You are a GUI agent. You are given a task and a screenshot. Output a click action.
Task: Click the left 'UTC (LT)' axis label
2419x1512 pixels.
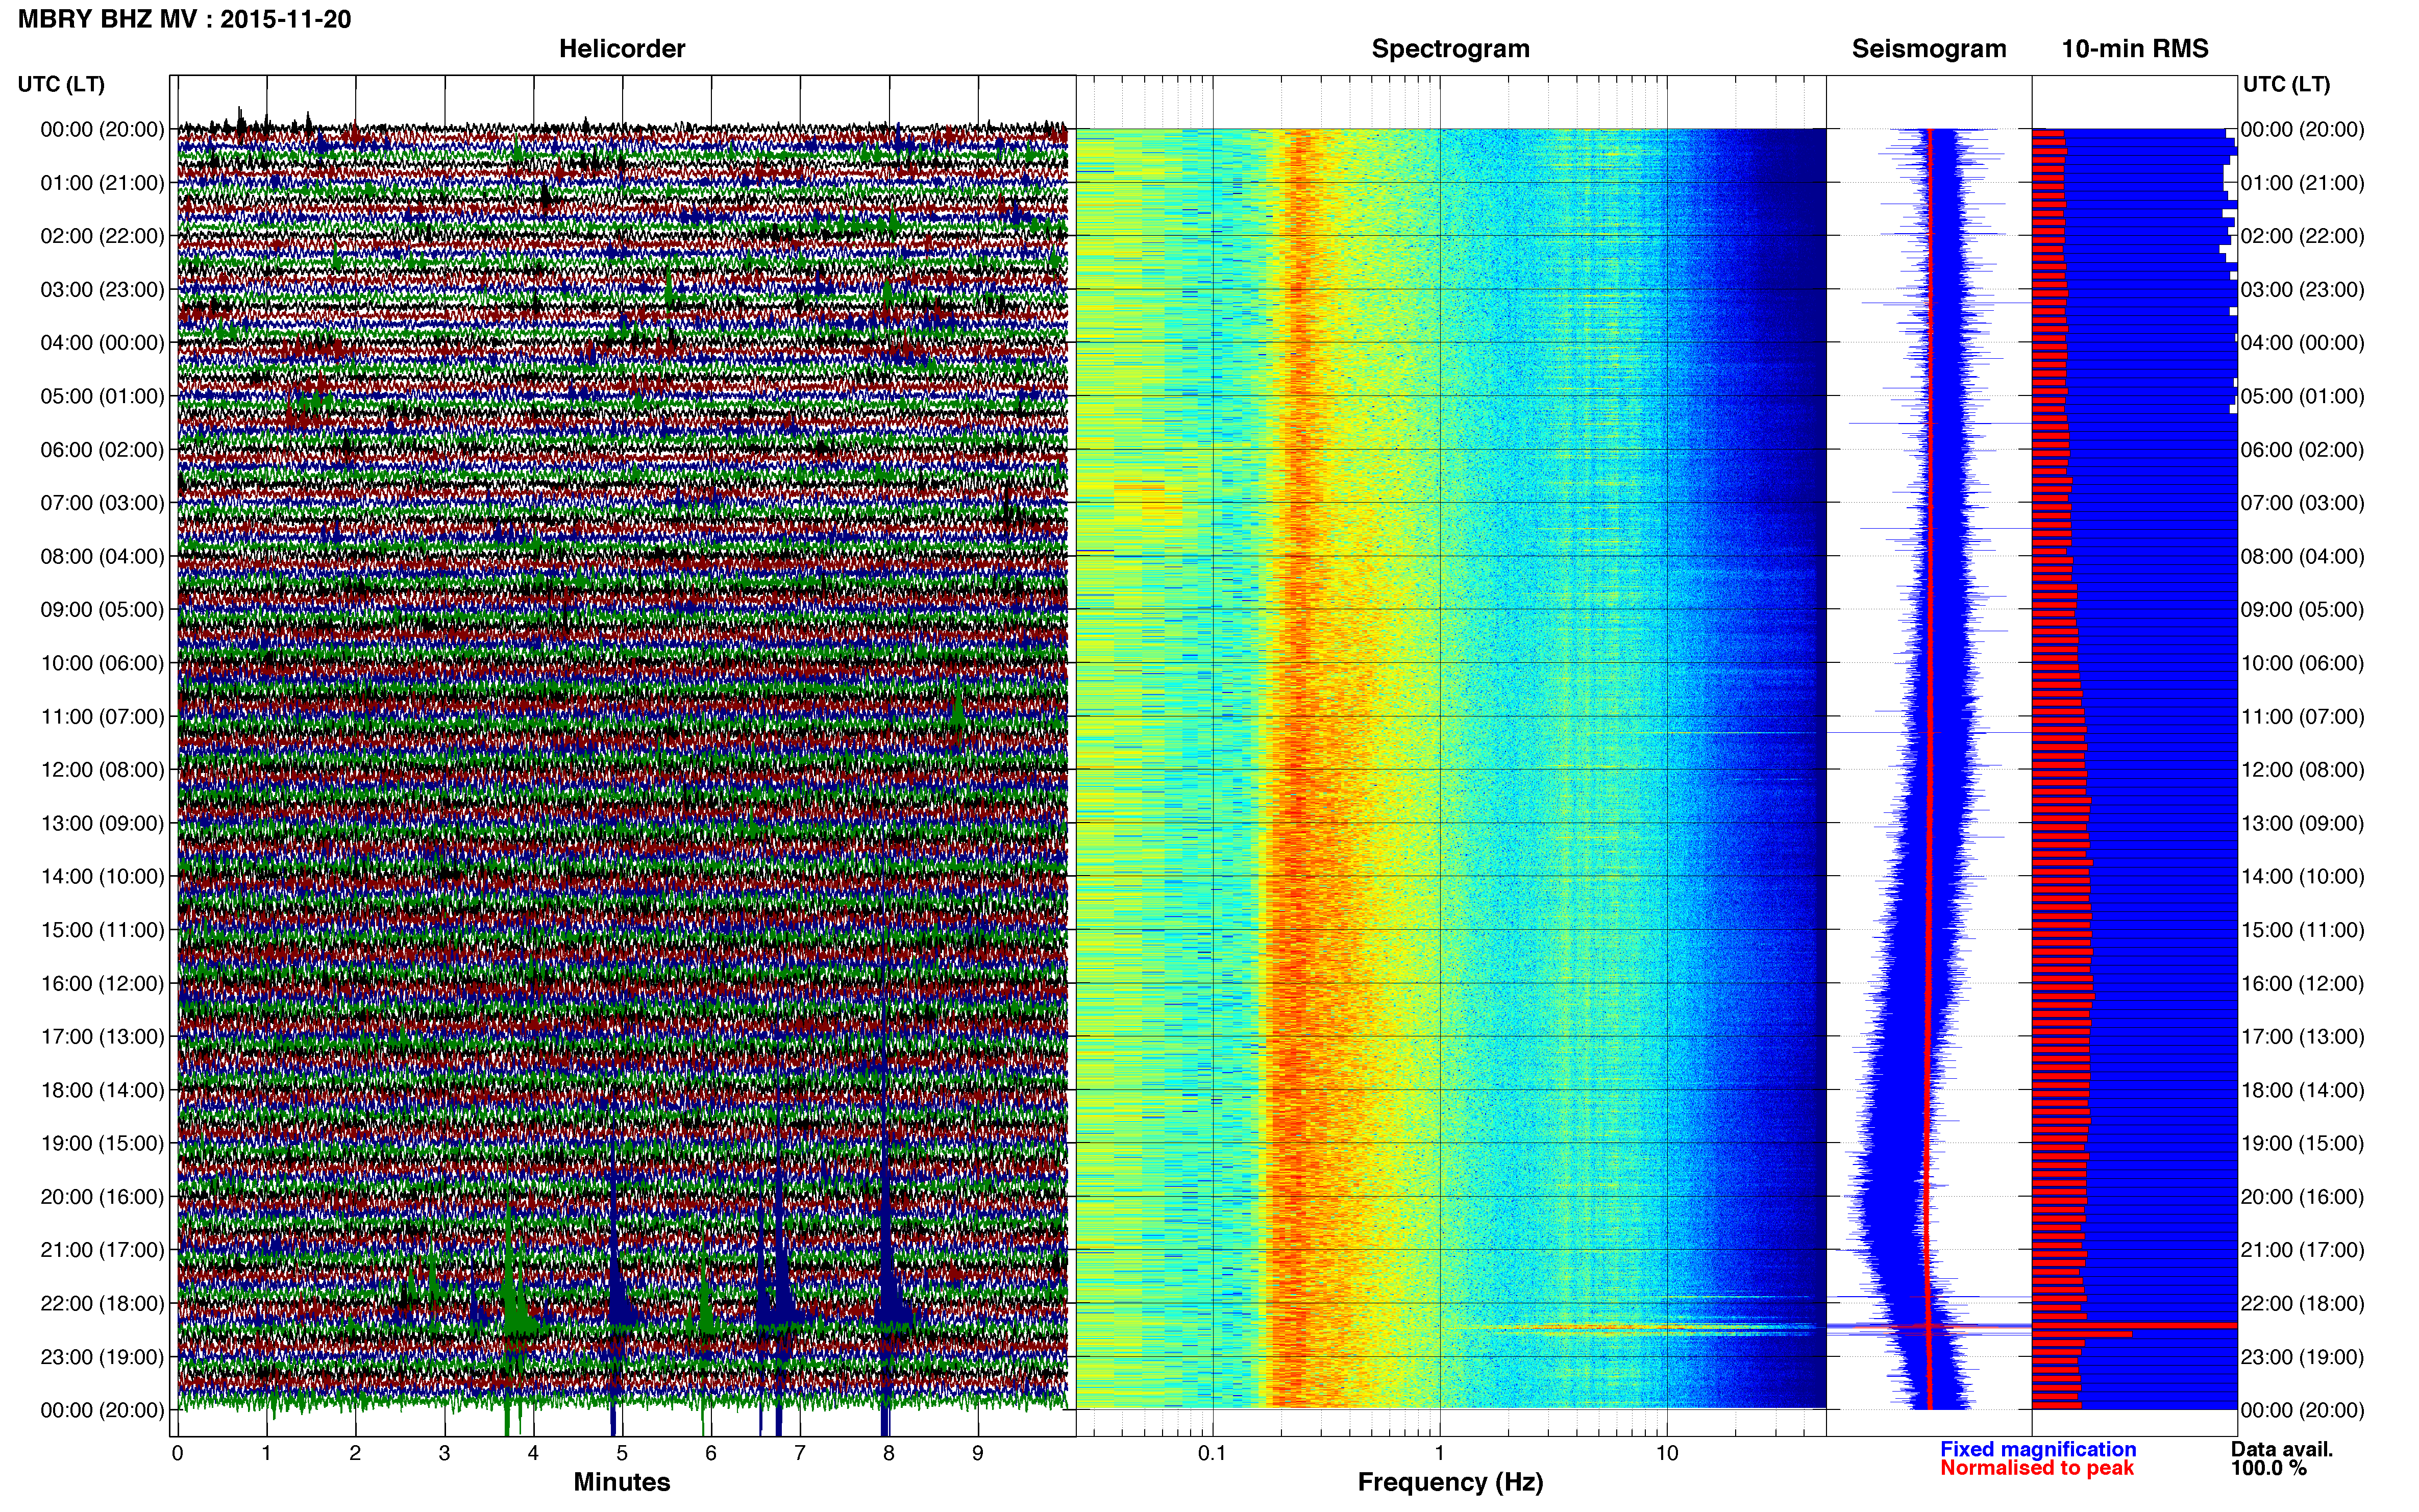[61, 84]
